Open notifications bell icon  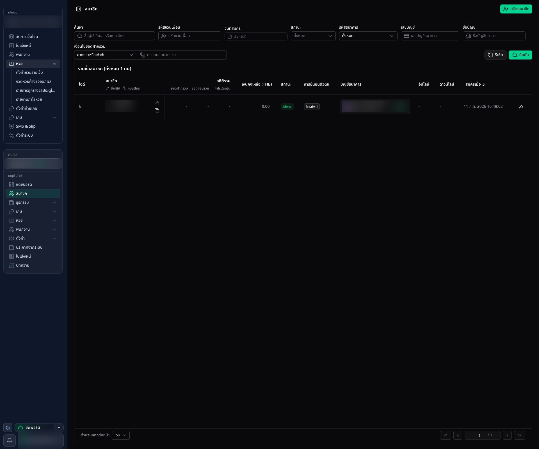tap(10, 441)
